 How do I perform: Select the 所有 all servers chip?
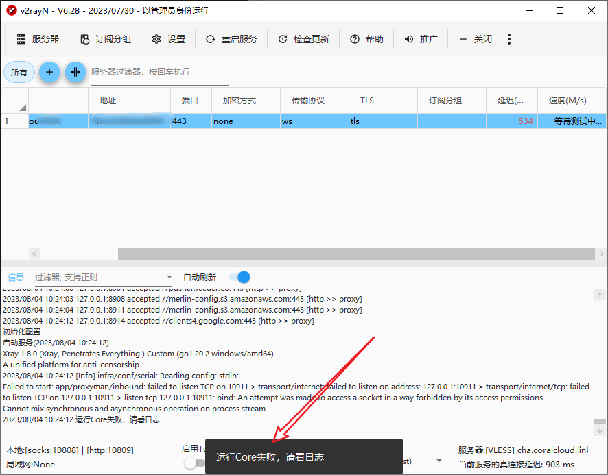[19, 73]
